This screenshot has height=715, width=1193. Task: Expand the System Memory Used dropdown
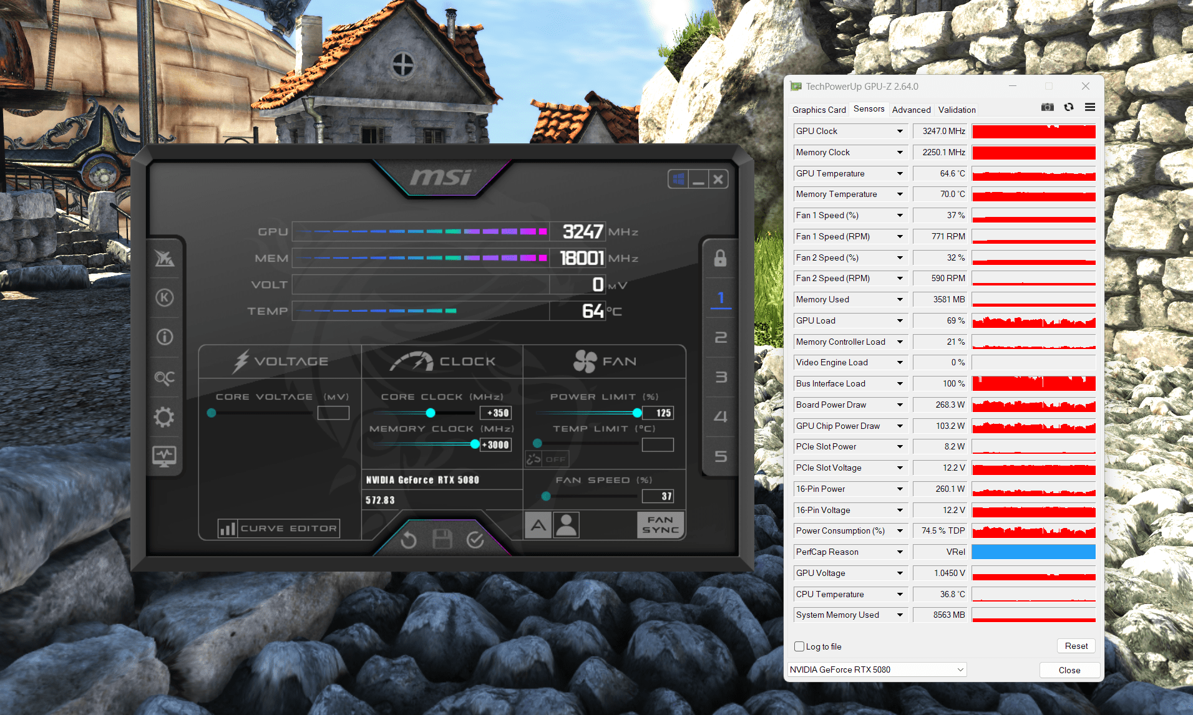coord(900,615)
